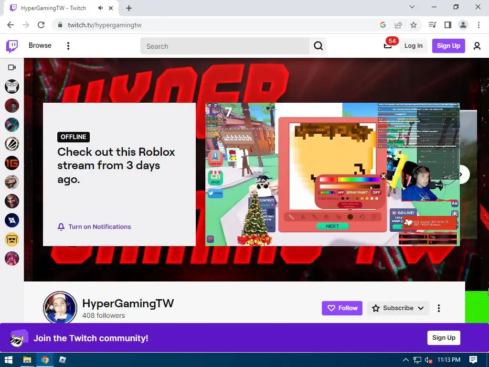Open the bearded face avatar channel in the sidebar
This screenshot has width=489, height=367.
pyautogui.click(x=12, y=182)
